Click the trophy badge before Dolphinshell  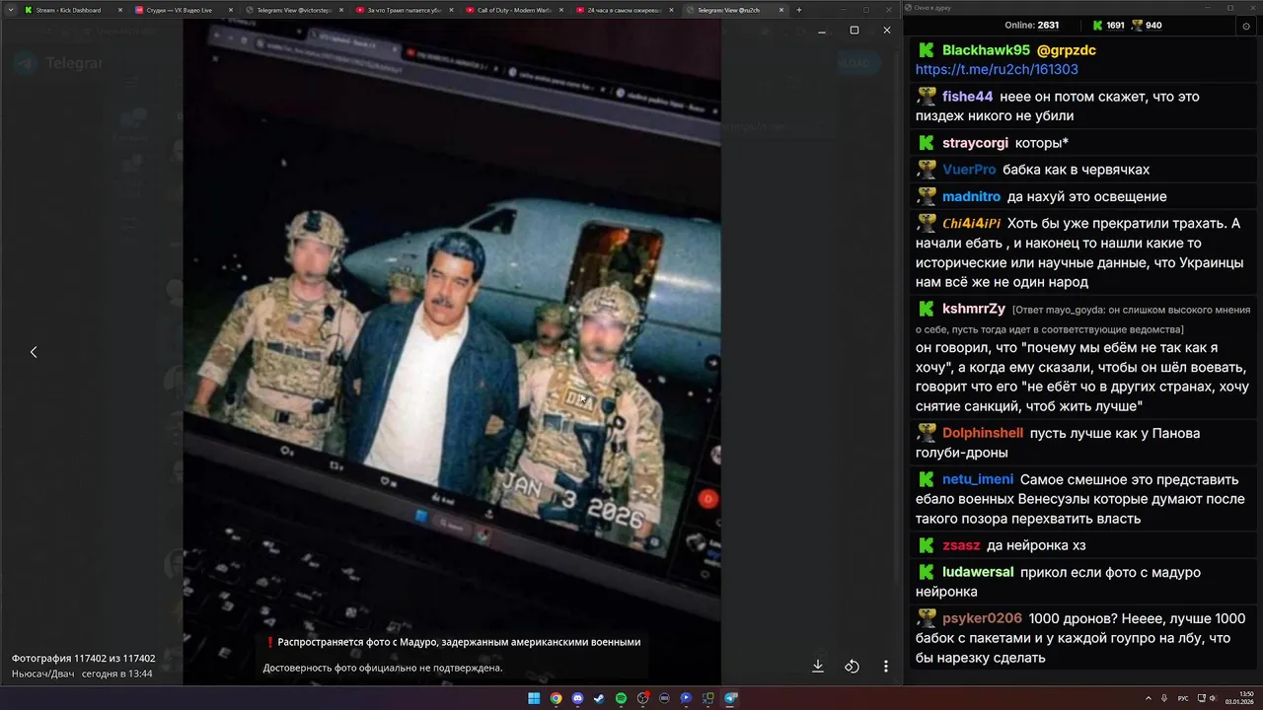[x=927, y=433]
